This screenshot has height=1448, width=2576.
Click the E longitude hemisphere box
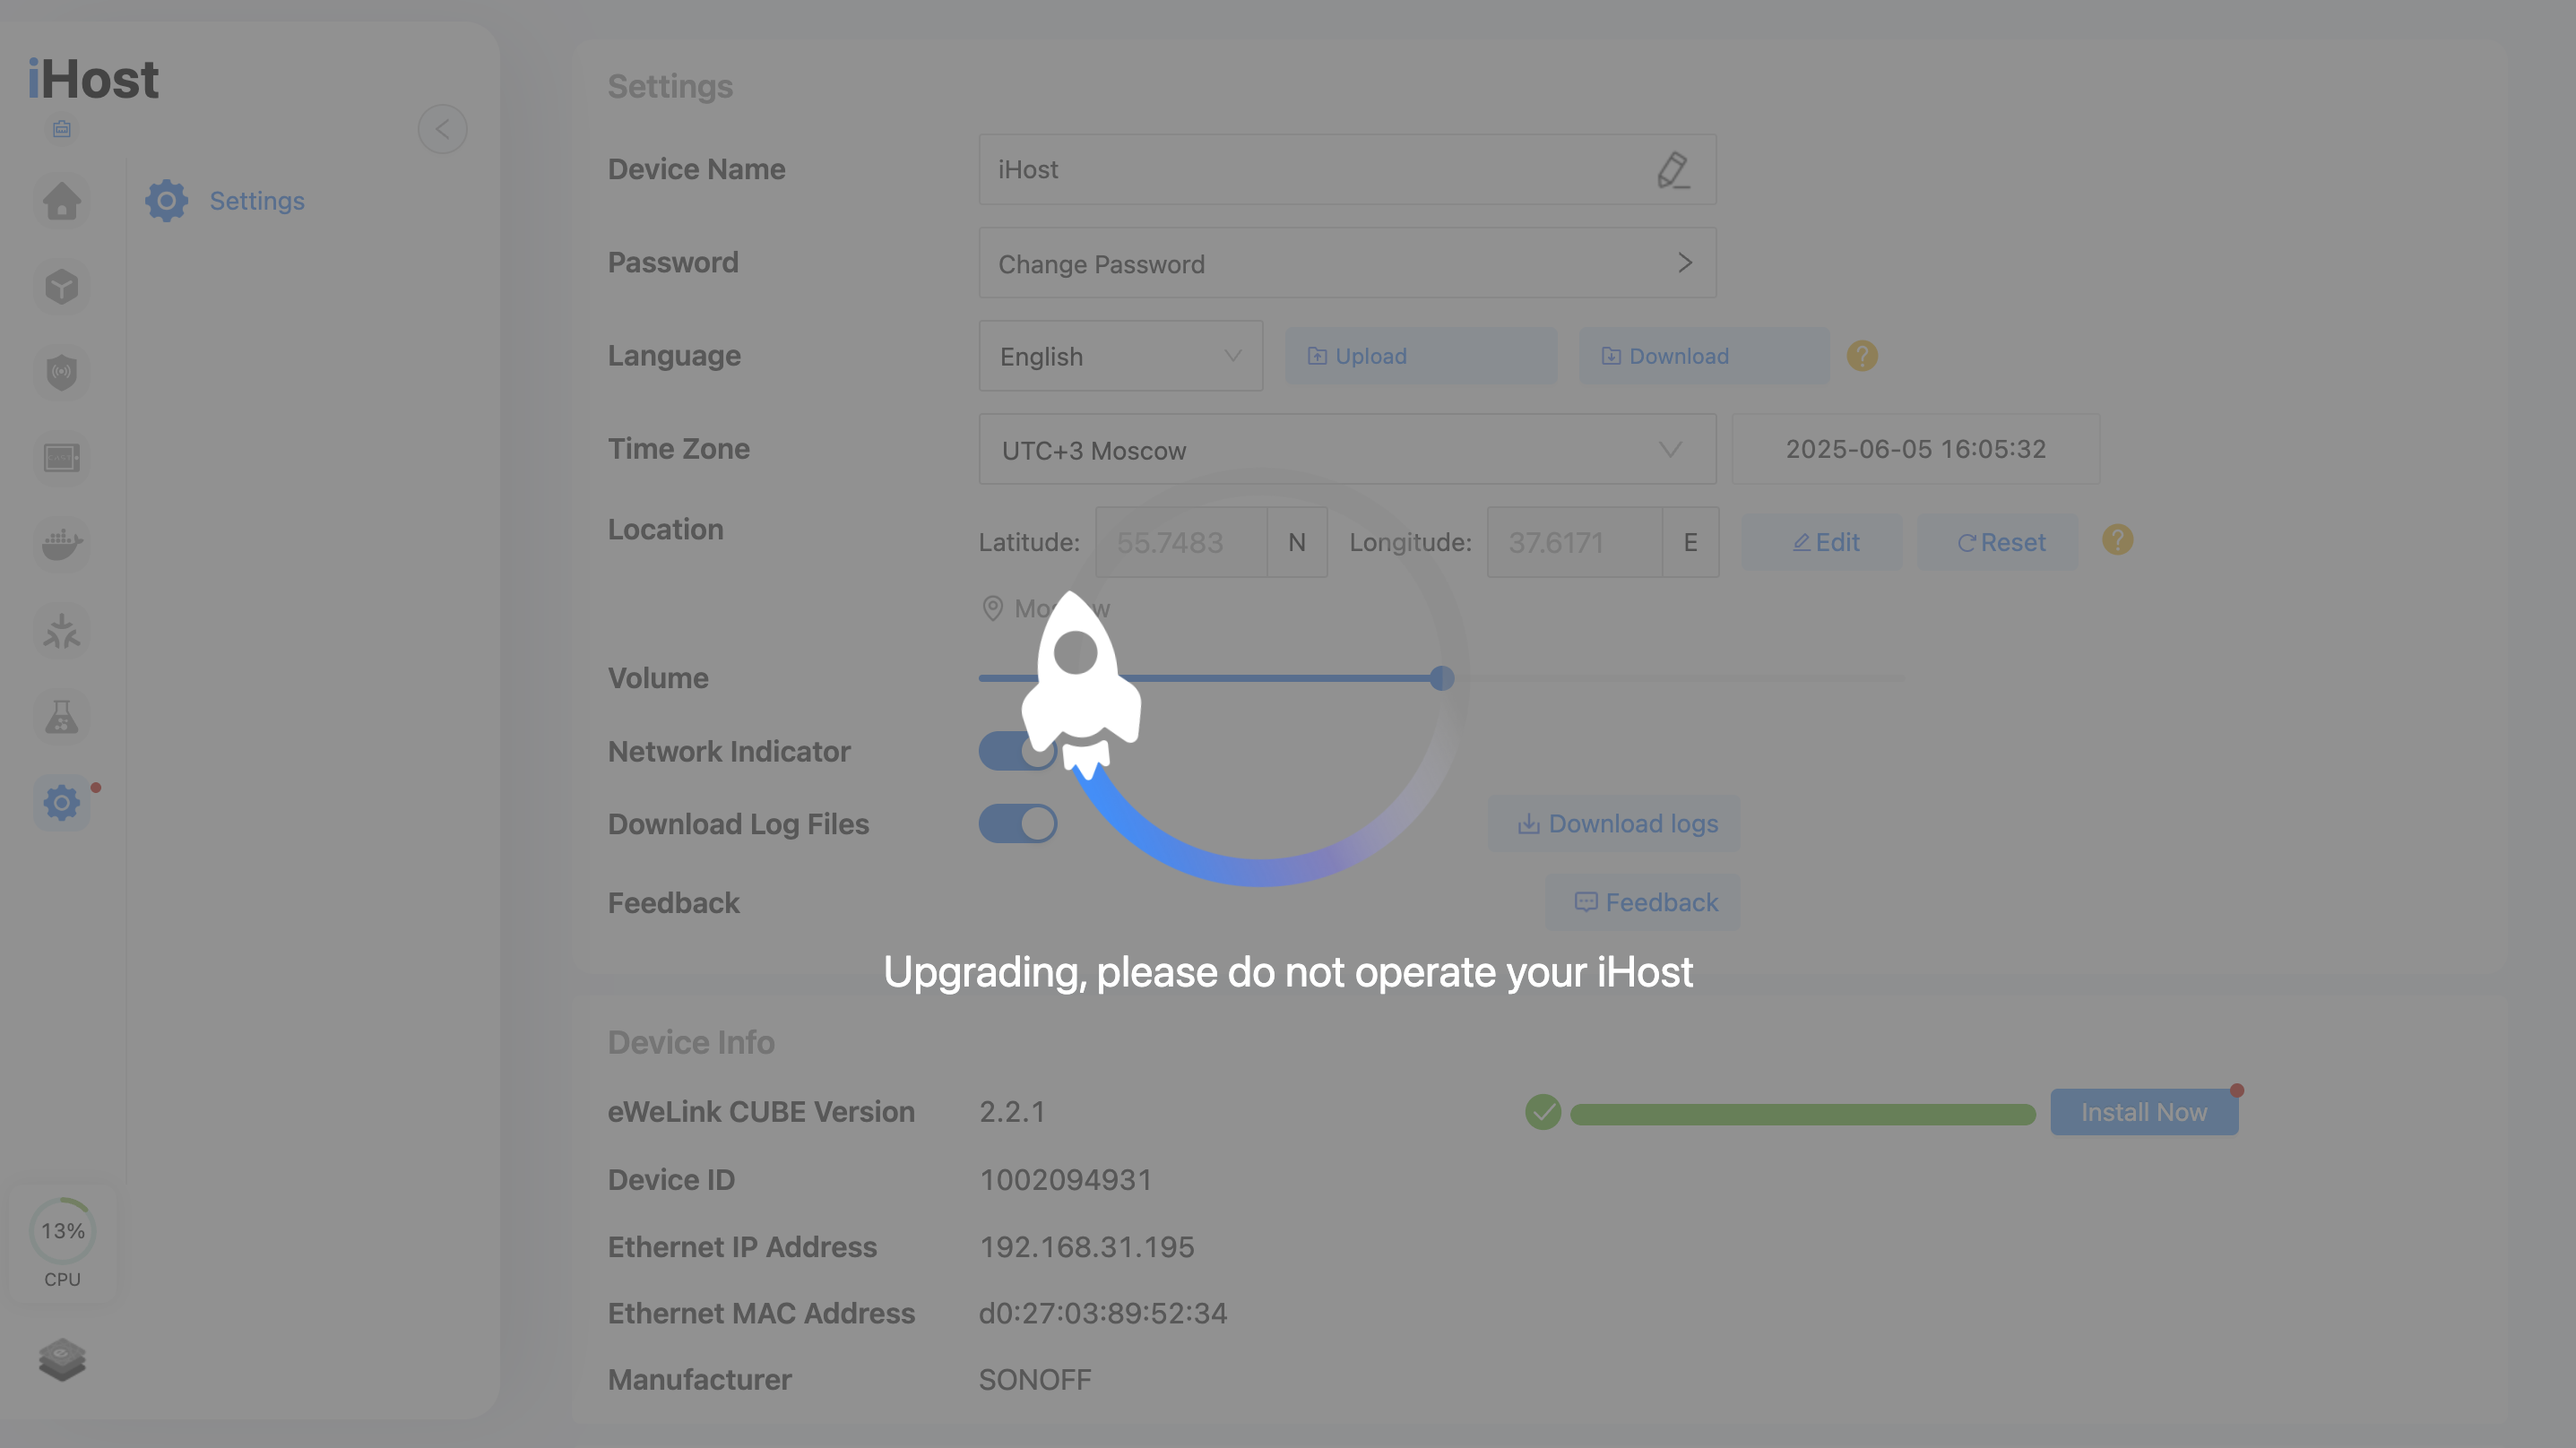tap(1690, 542)
